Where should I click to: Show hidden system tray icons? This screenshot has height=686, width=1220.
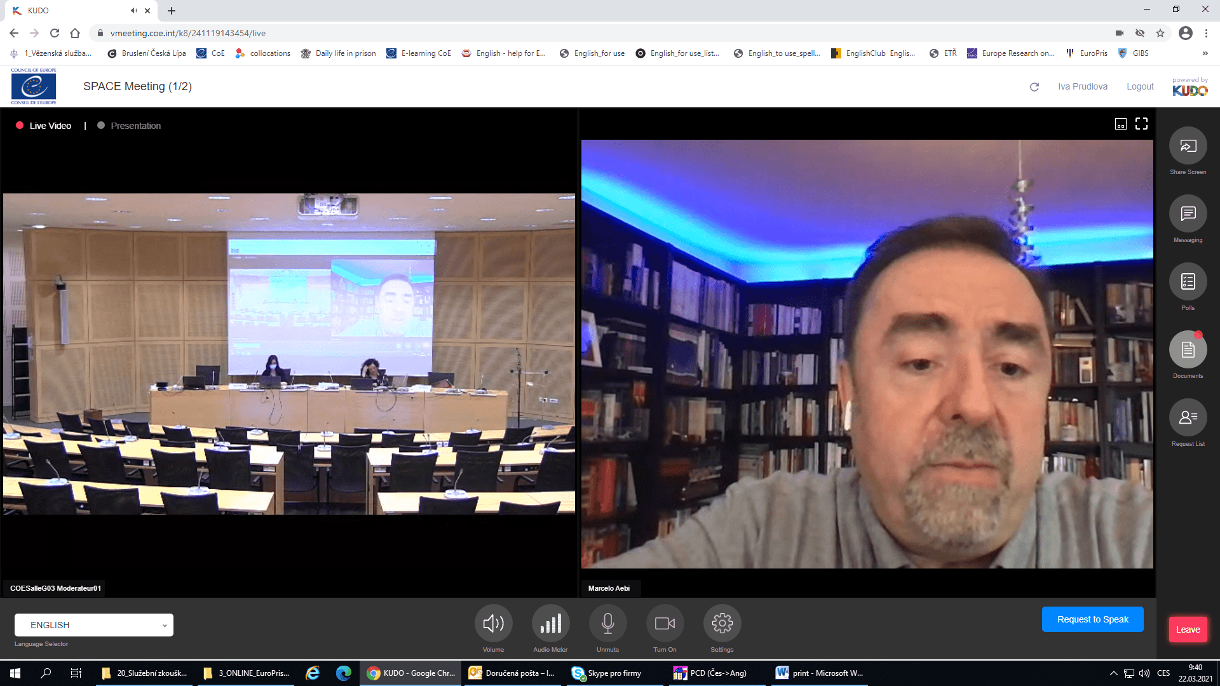tap(1113, 673)
